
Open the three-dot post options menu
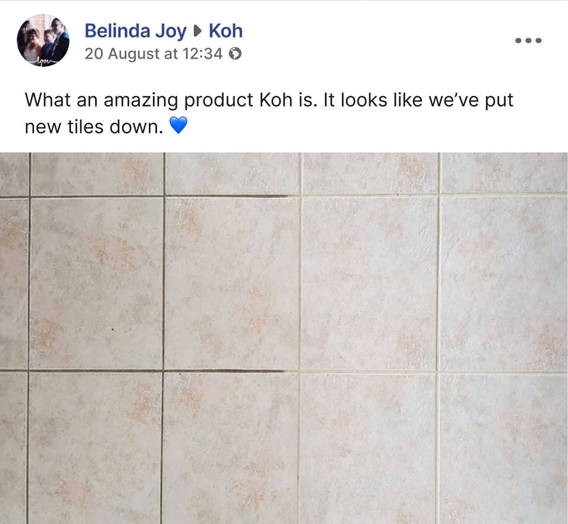tap(528, 40)
